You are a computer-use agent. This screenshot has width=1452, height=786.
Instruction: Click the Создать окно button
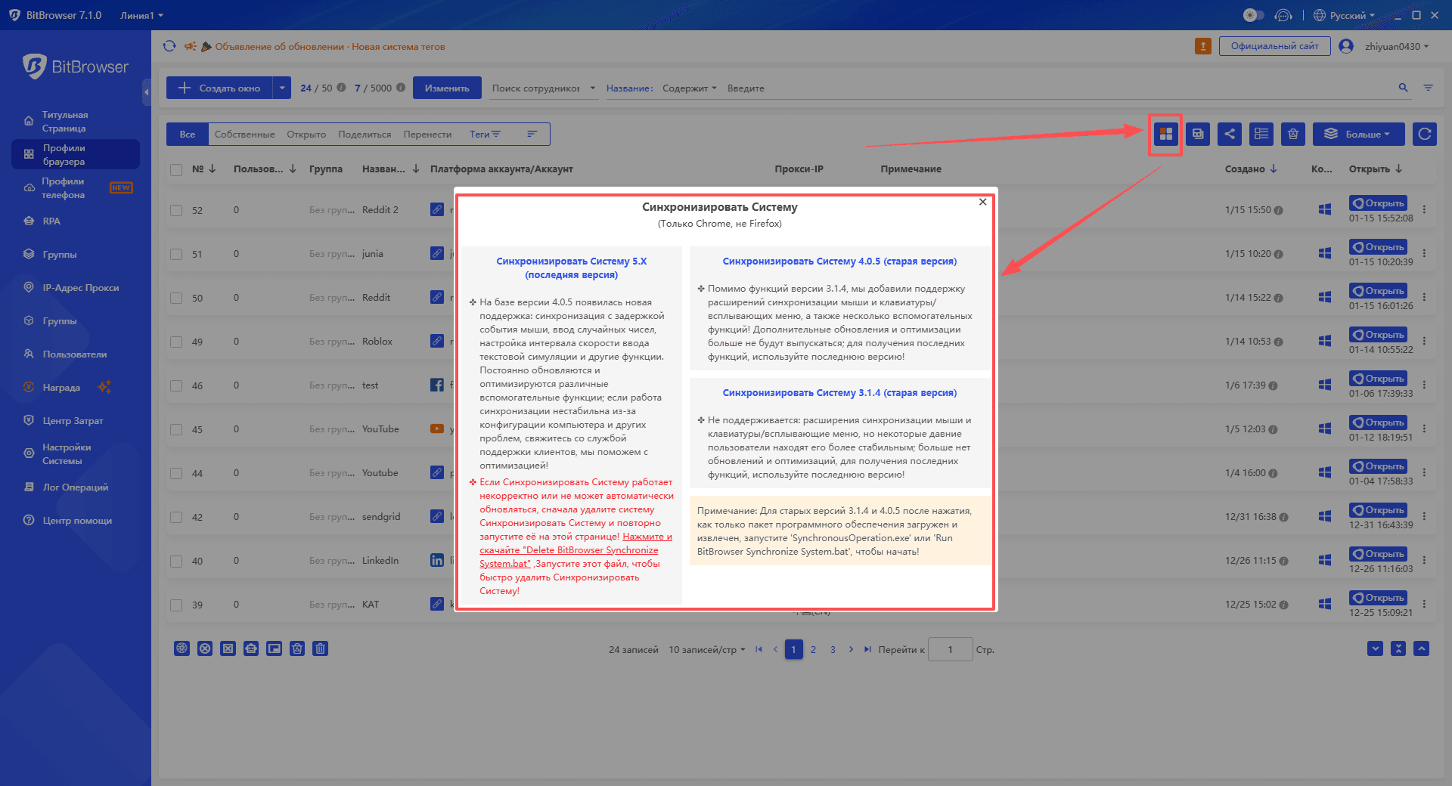[220, 88]
